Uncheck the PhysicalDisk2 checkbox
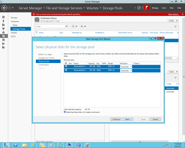Screen dimensions: 185x148 66,70
